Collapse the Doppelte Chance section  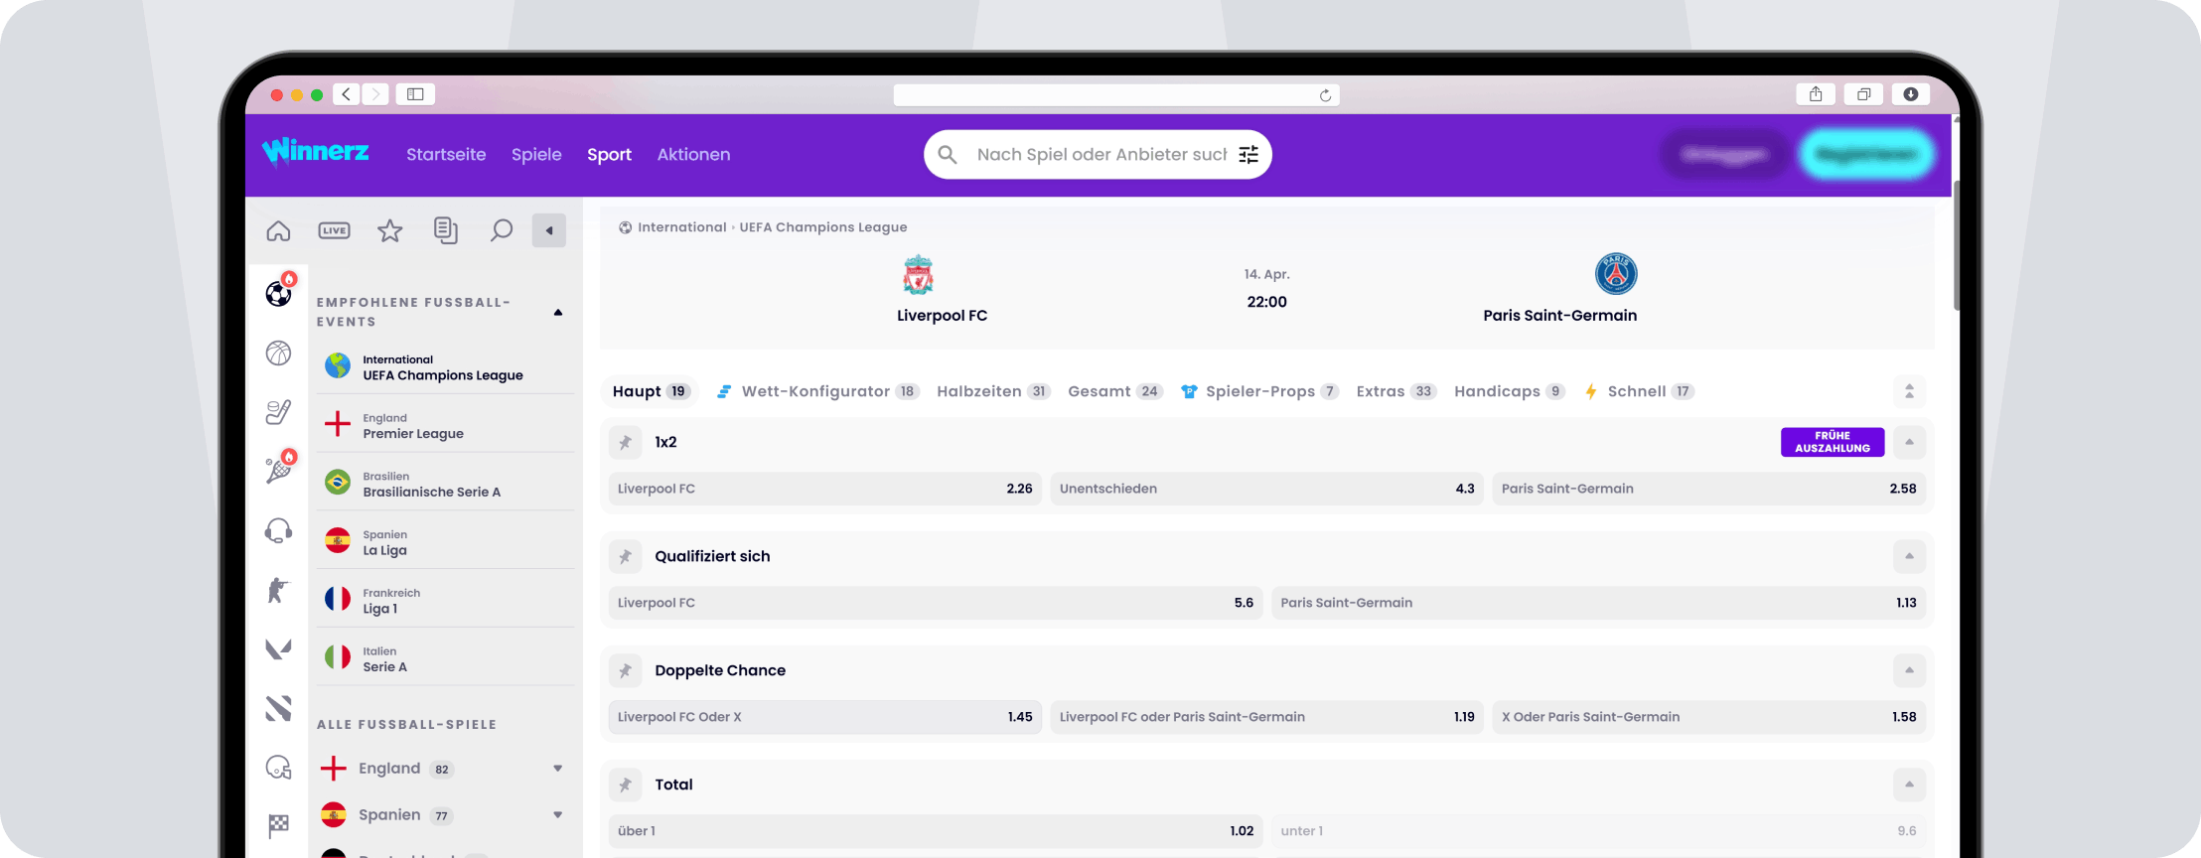click(x=1909, y=670)
